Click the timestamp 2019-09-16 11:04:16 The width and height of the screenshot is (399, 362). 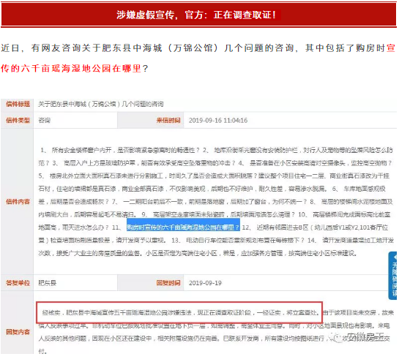coord(218,120)
